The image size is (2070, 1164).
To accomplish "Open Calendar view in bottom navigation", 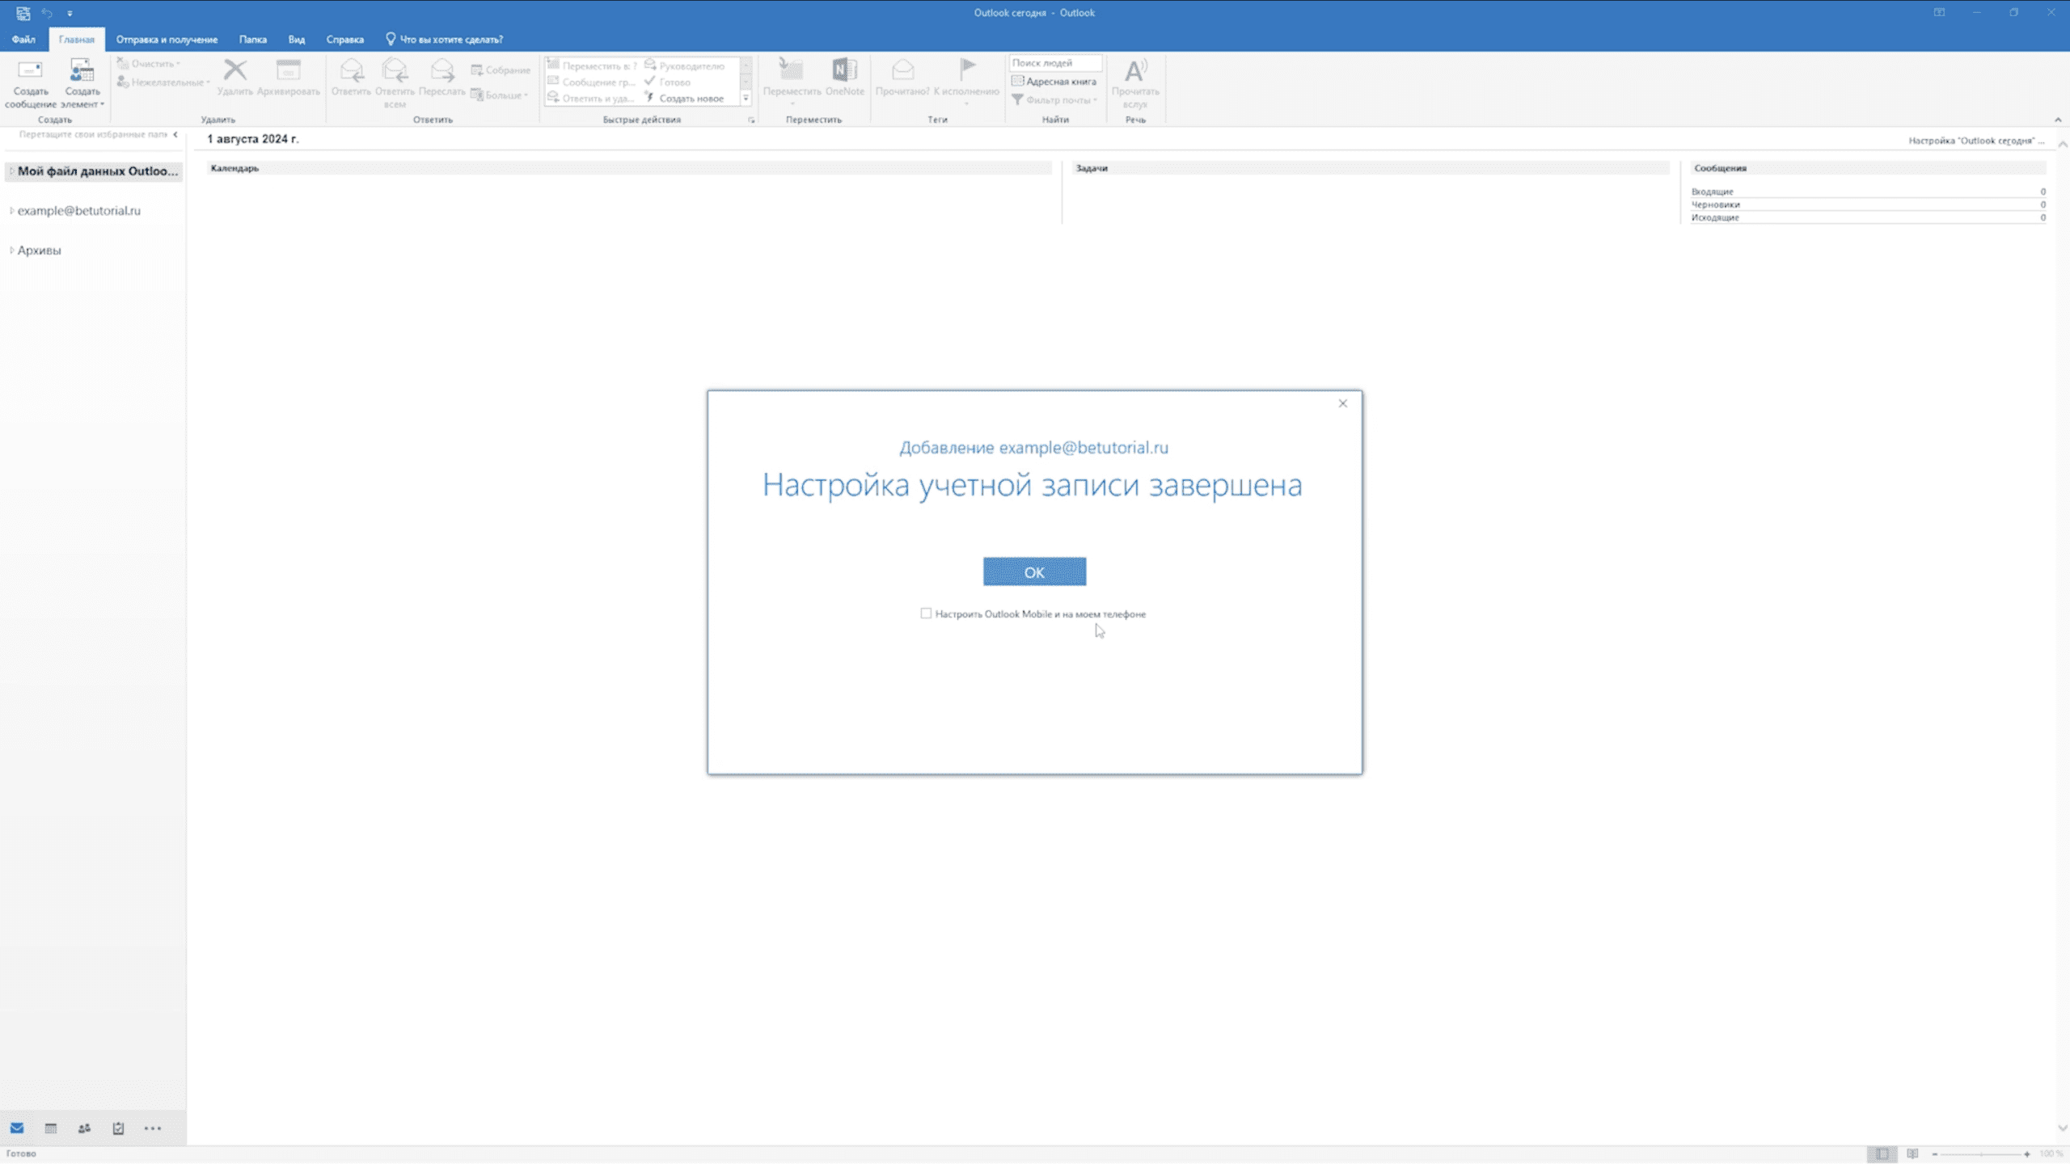I will pos(51,1128).
